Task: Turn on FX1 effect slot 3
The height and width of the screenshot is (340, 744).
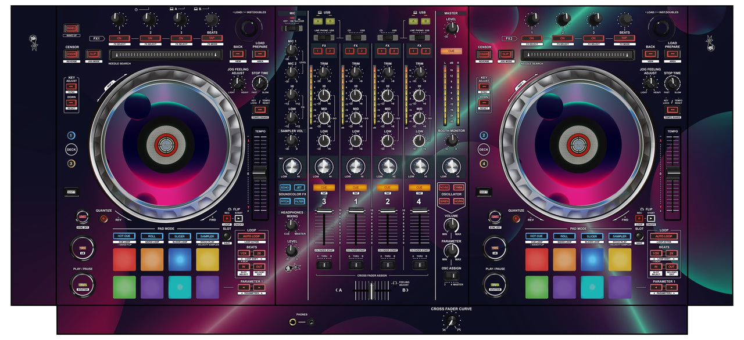Action: (181, 38)
